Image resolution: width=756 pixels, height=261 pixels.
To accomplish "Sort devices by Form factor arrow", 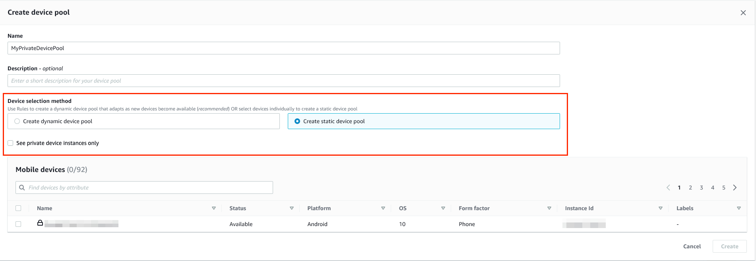I will tap(549, 208).
